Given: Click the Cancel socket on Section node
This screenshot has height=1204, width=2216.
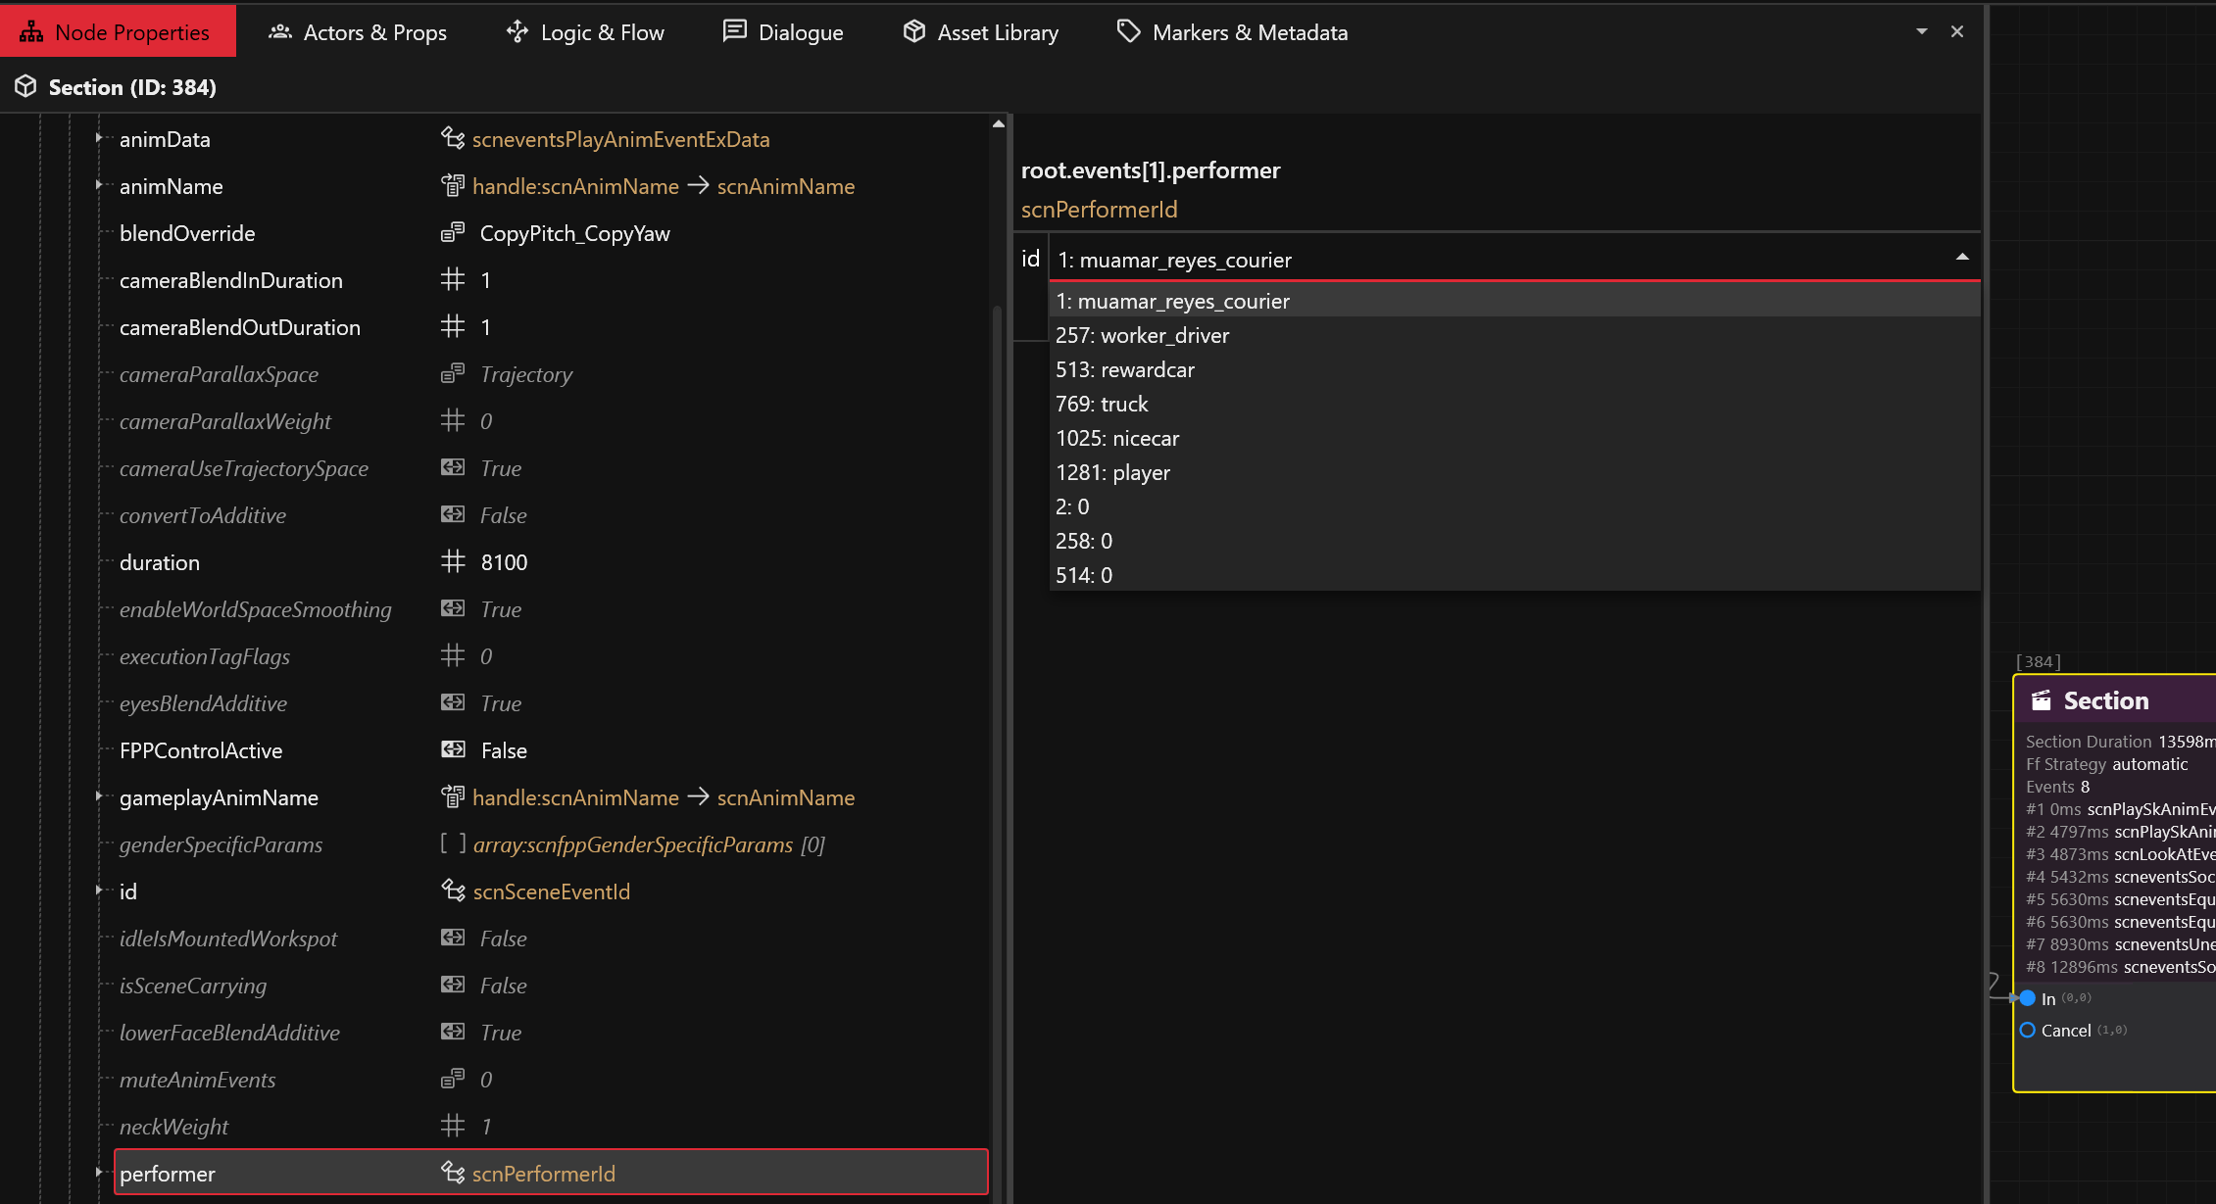Looking at the screenshot, I should (x=2028, y=1031).
